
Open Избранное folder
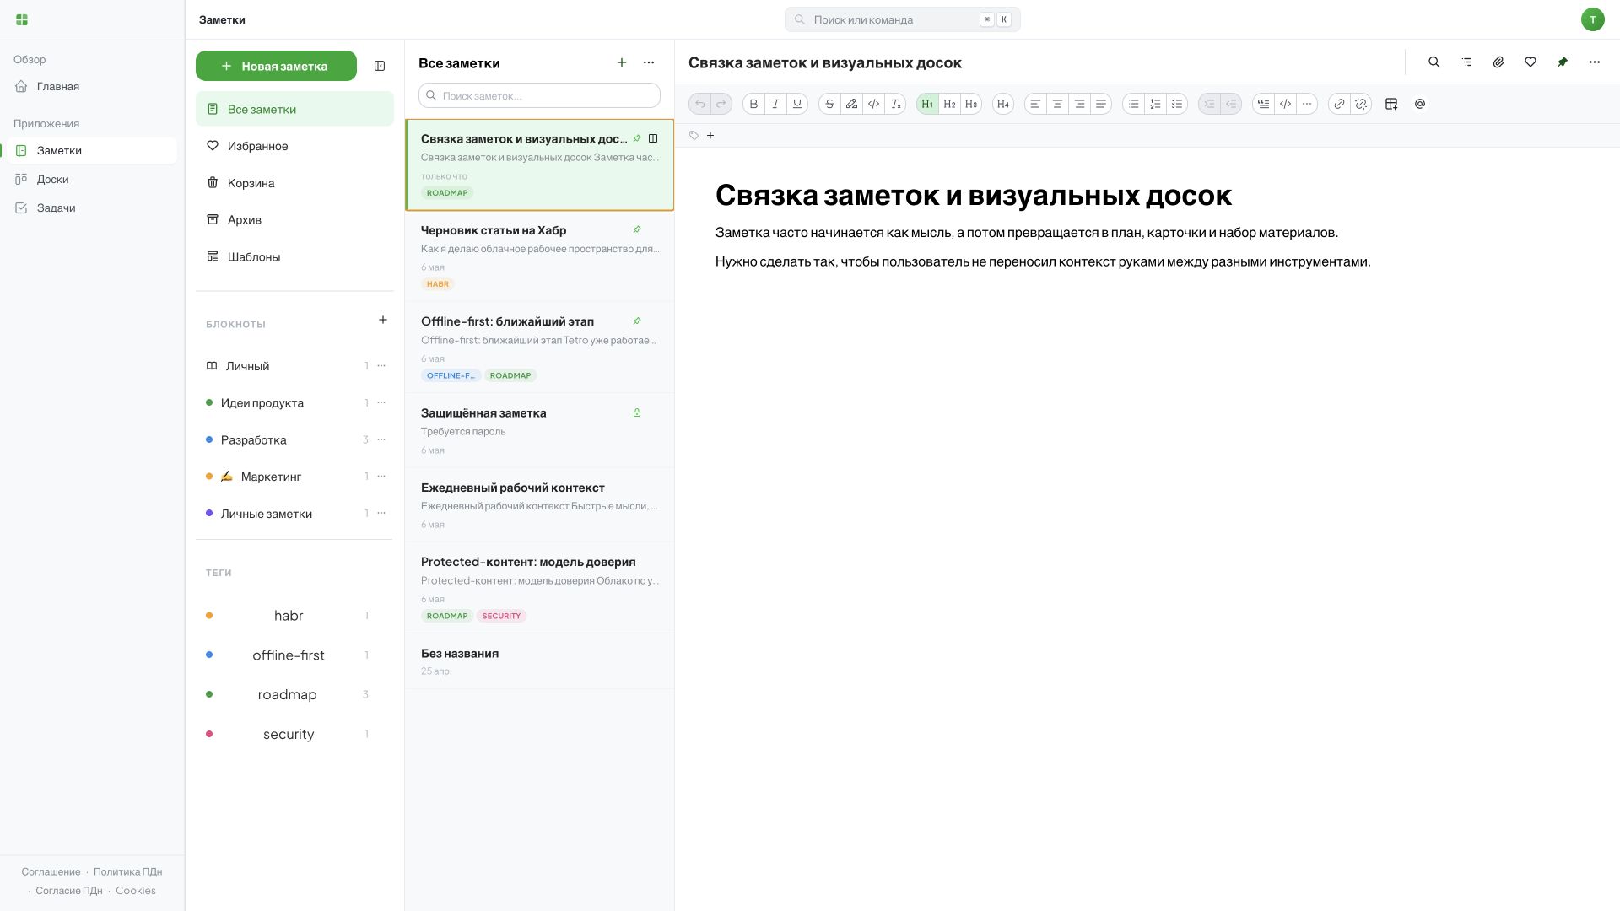tap(294, 146)
